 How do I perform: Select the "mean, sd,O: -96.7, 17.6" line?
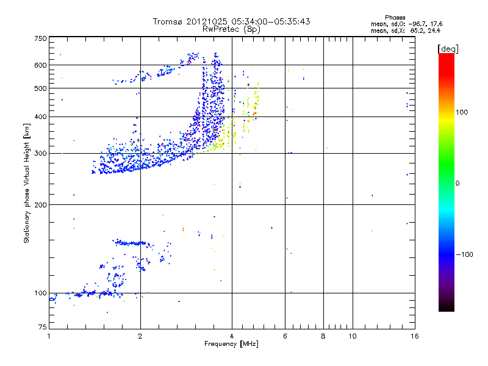[x=406, y=24]
